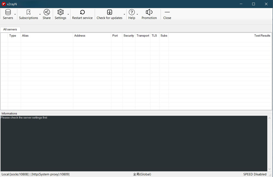The image size is (273, 177).
Task: Sort by the Port column header
Action: pyautogui.click(x=117, y=36)
